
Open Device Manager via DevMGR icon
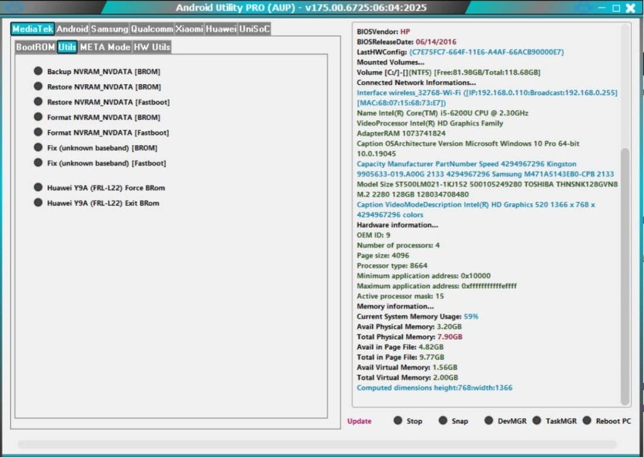(489, 421)
